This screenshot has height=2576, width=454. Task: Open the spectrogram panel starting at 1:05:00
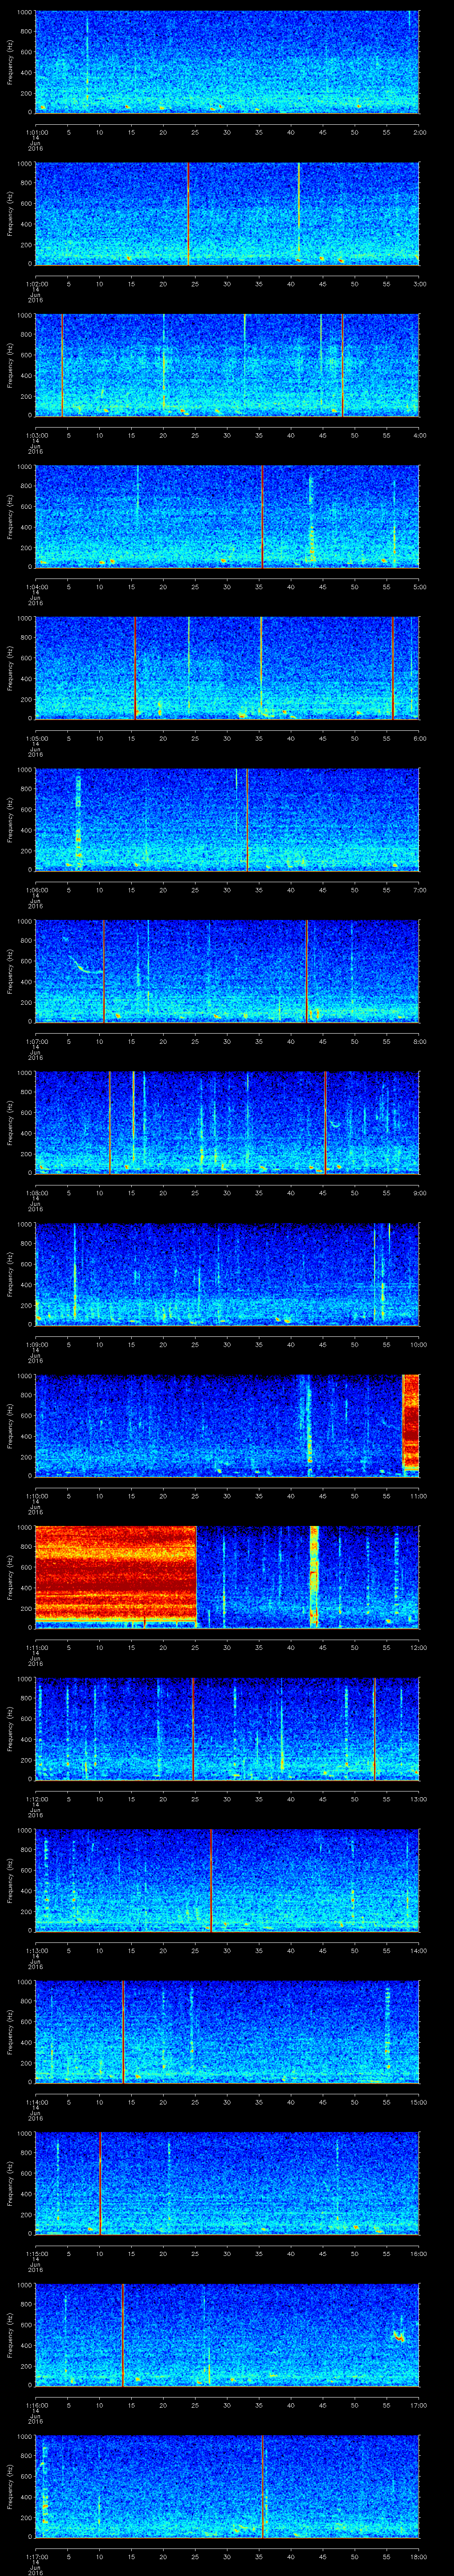[227, 668]
